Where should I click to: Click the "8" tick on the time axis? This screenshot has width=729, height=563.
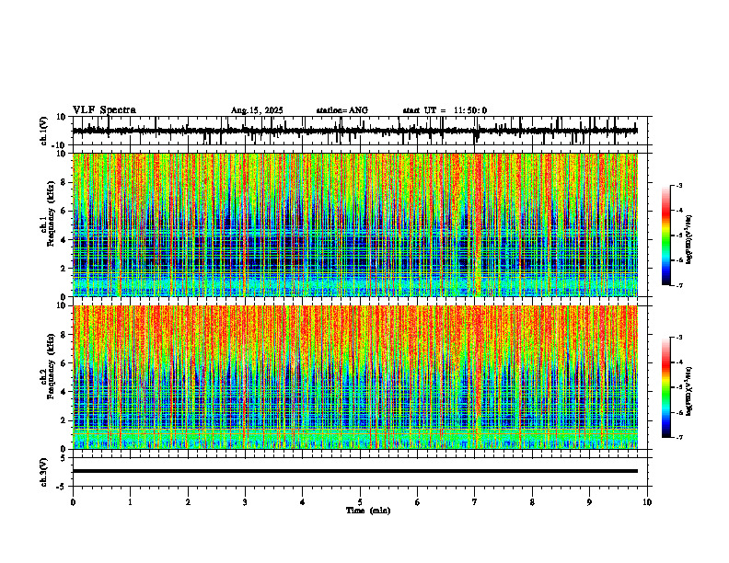tap(532, 502)
